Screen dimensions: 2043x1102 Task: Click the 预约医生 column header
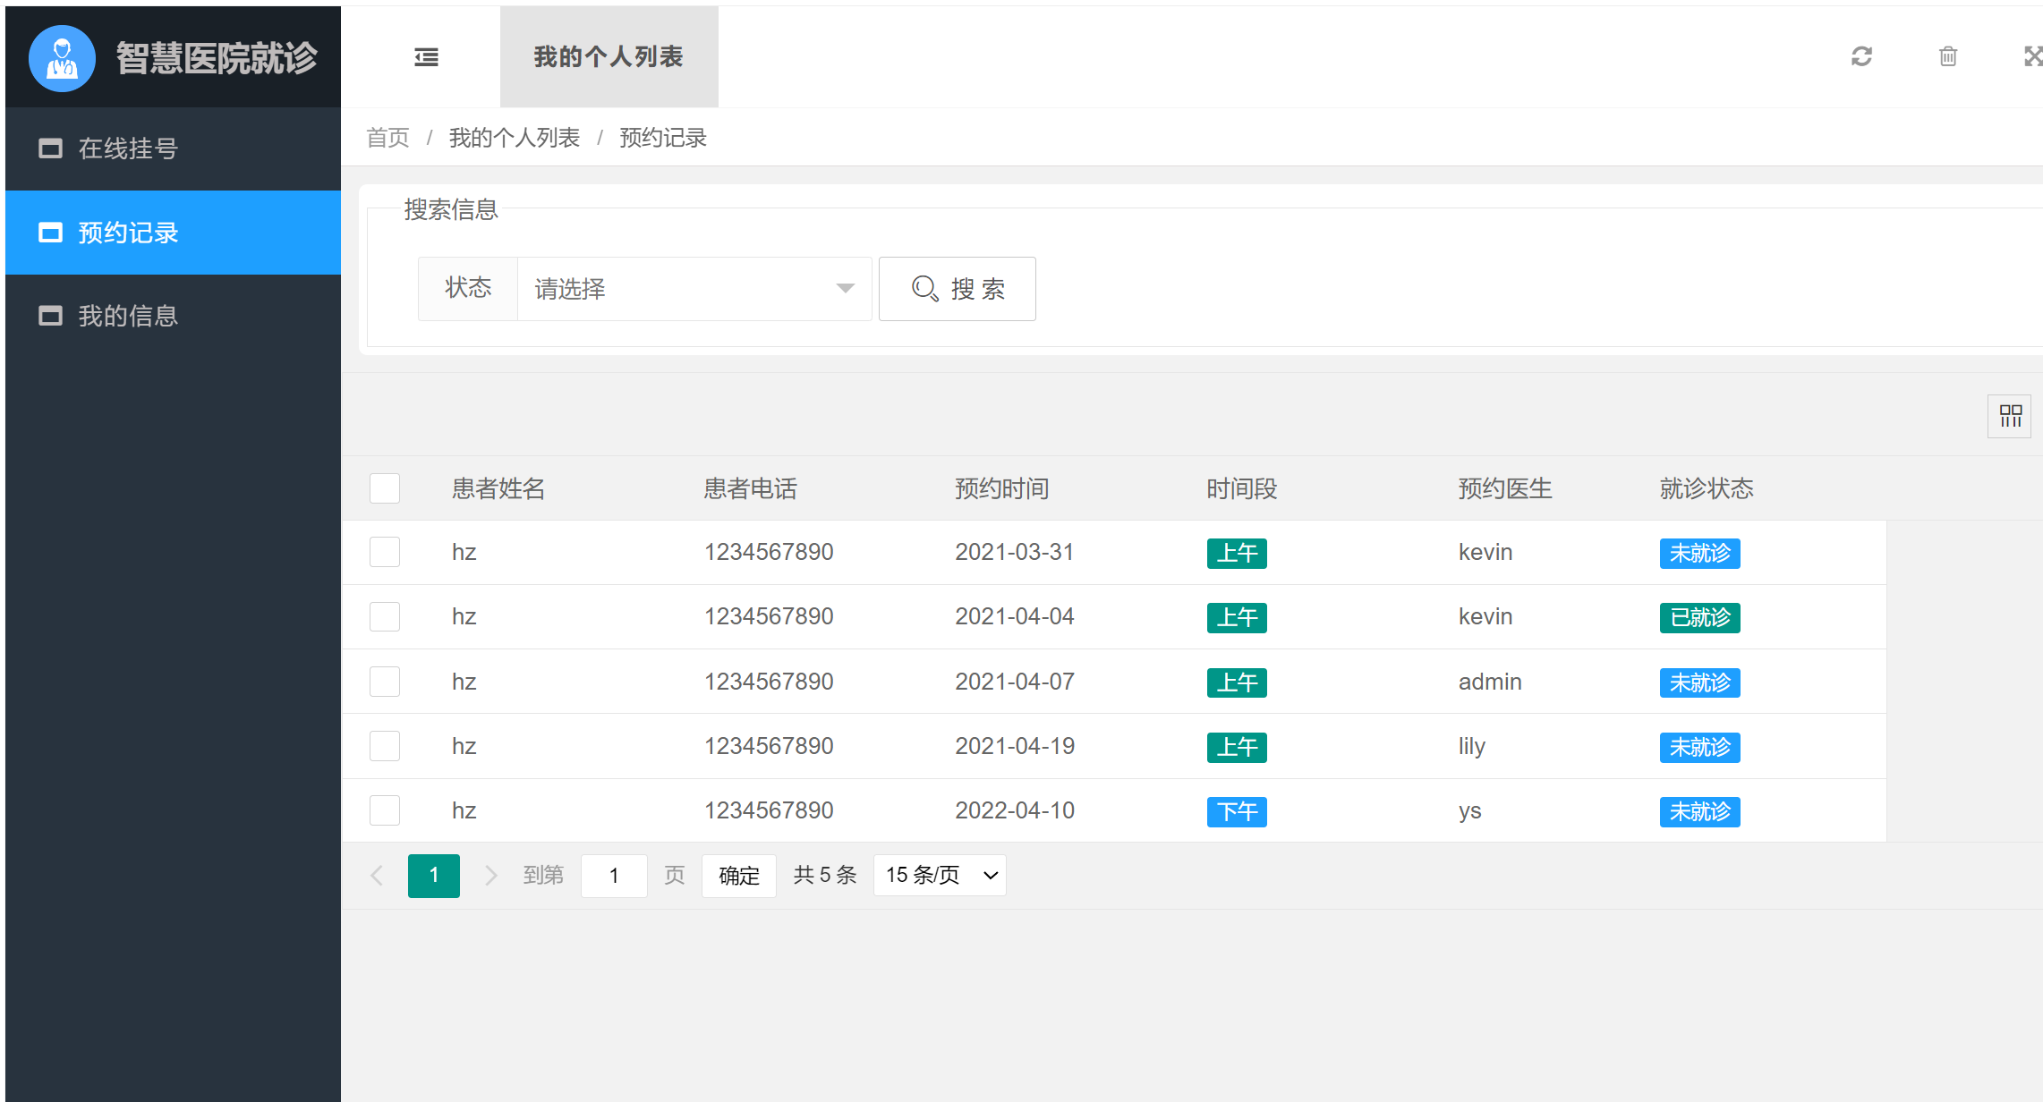click(1505, 488)
